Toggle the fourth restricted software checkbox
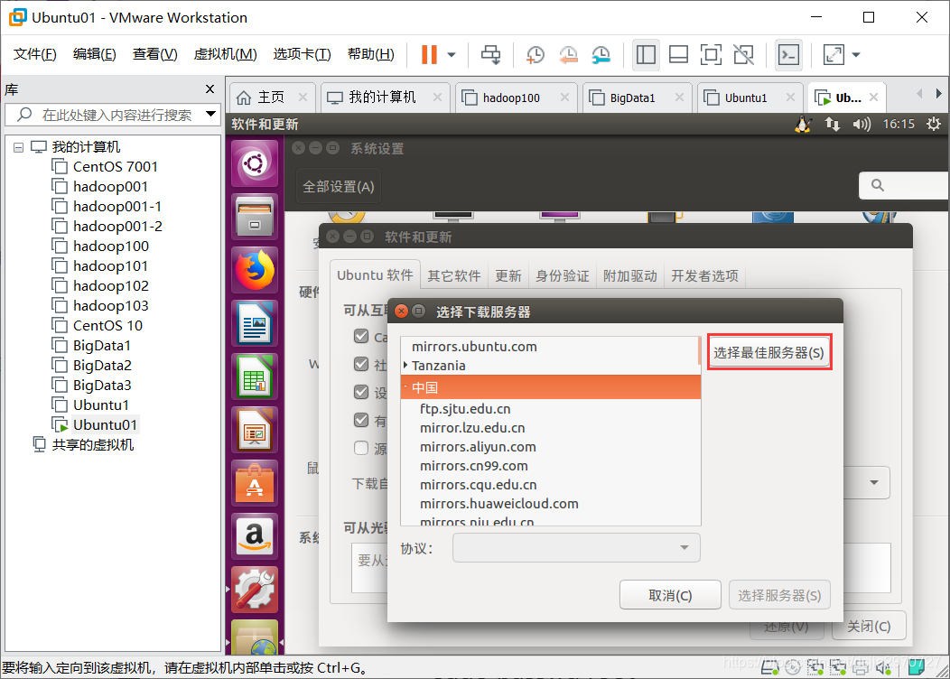 pyautogui.click(x=361, y=420)
